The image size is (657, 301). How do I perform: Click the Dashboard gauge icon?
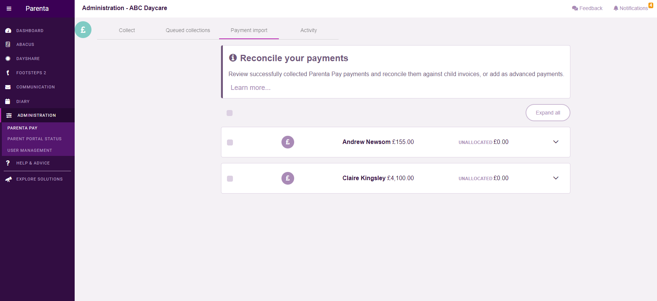[8, 31]
